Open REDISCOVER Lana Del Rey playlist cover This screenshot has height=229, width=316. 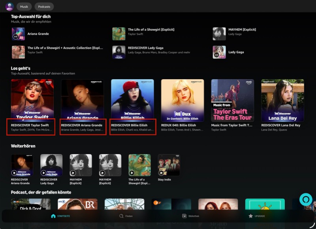tap(282, 101)
